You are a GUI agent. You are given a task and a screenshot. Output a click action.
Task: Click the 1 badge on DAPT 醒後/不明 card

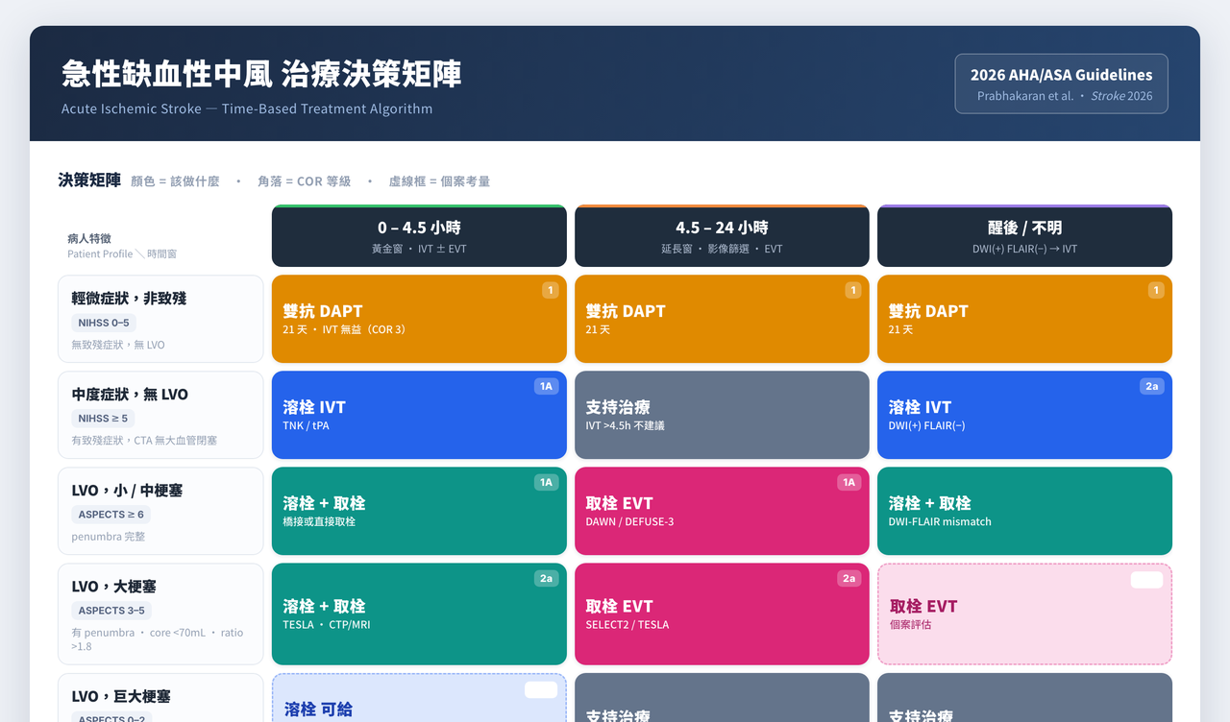click(x=1156, y=290)
